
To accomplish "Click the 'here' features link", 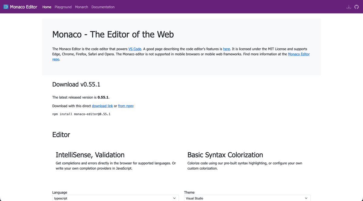I will [227, 49].
